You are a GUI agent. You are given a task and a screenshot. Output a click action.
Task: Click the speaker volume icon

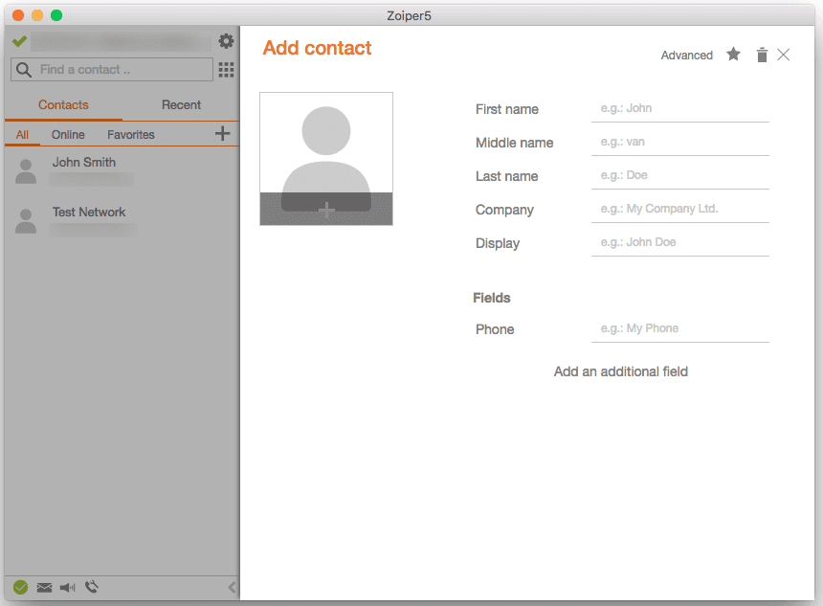(x=67, y=587)
